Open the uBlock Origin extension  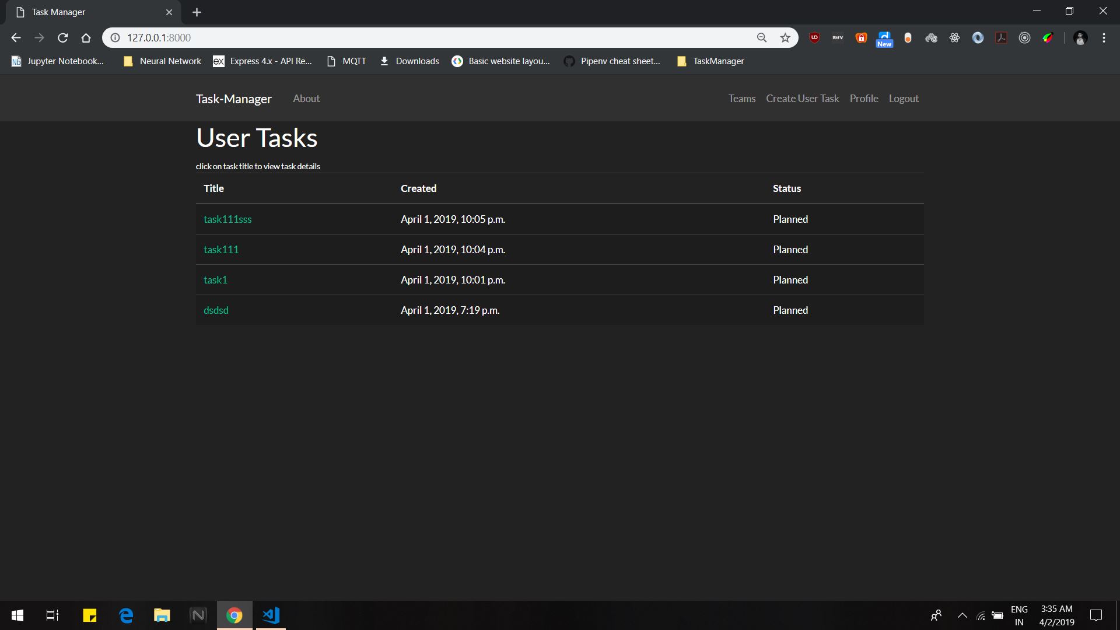[814, 37]
